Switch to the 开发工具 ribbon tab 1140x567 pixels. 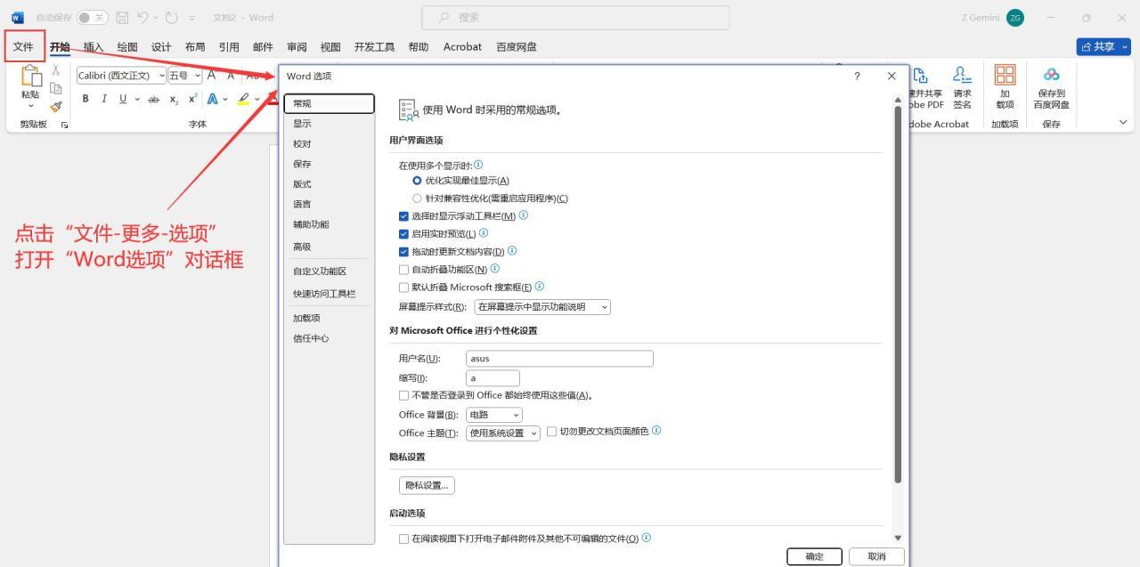pos(374,46)
